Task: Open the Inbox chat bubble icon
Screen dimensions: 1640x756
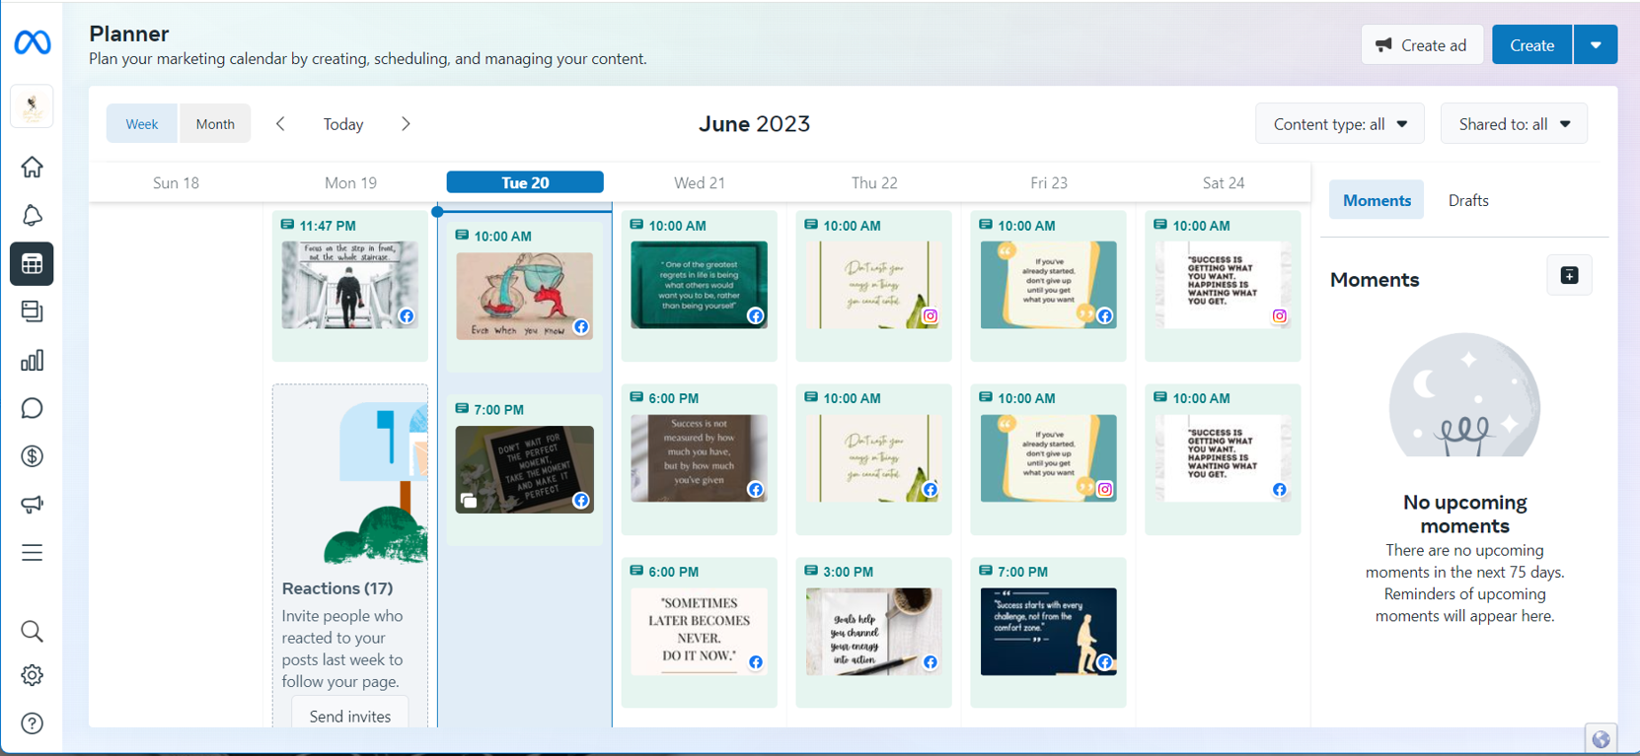Action: point(32,408)
